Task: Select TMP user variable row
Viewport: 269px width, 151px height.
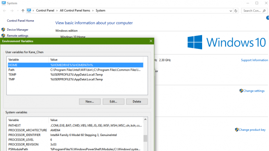Action: tap(75, 79)
